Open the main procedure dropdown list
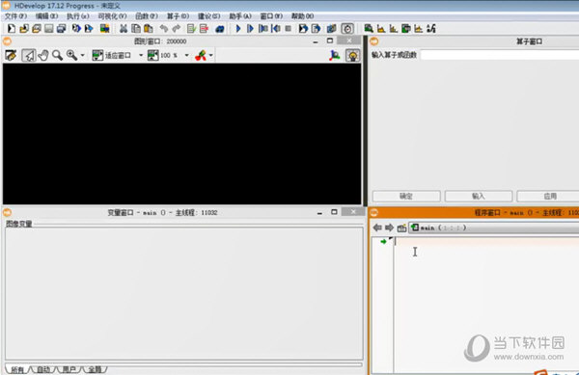The height and width of the screenshot is (375, 579). [x=494, y=228]
